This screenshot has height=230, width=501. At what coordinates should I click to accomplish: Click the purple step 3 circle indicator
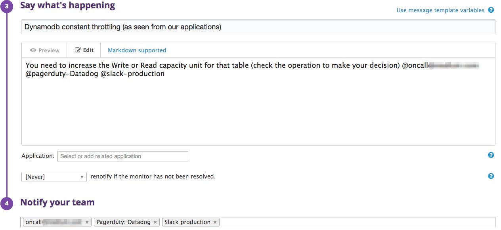point(7,6)
